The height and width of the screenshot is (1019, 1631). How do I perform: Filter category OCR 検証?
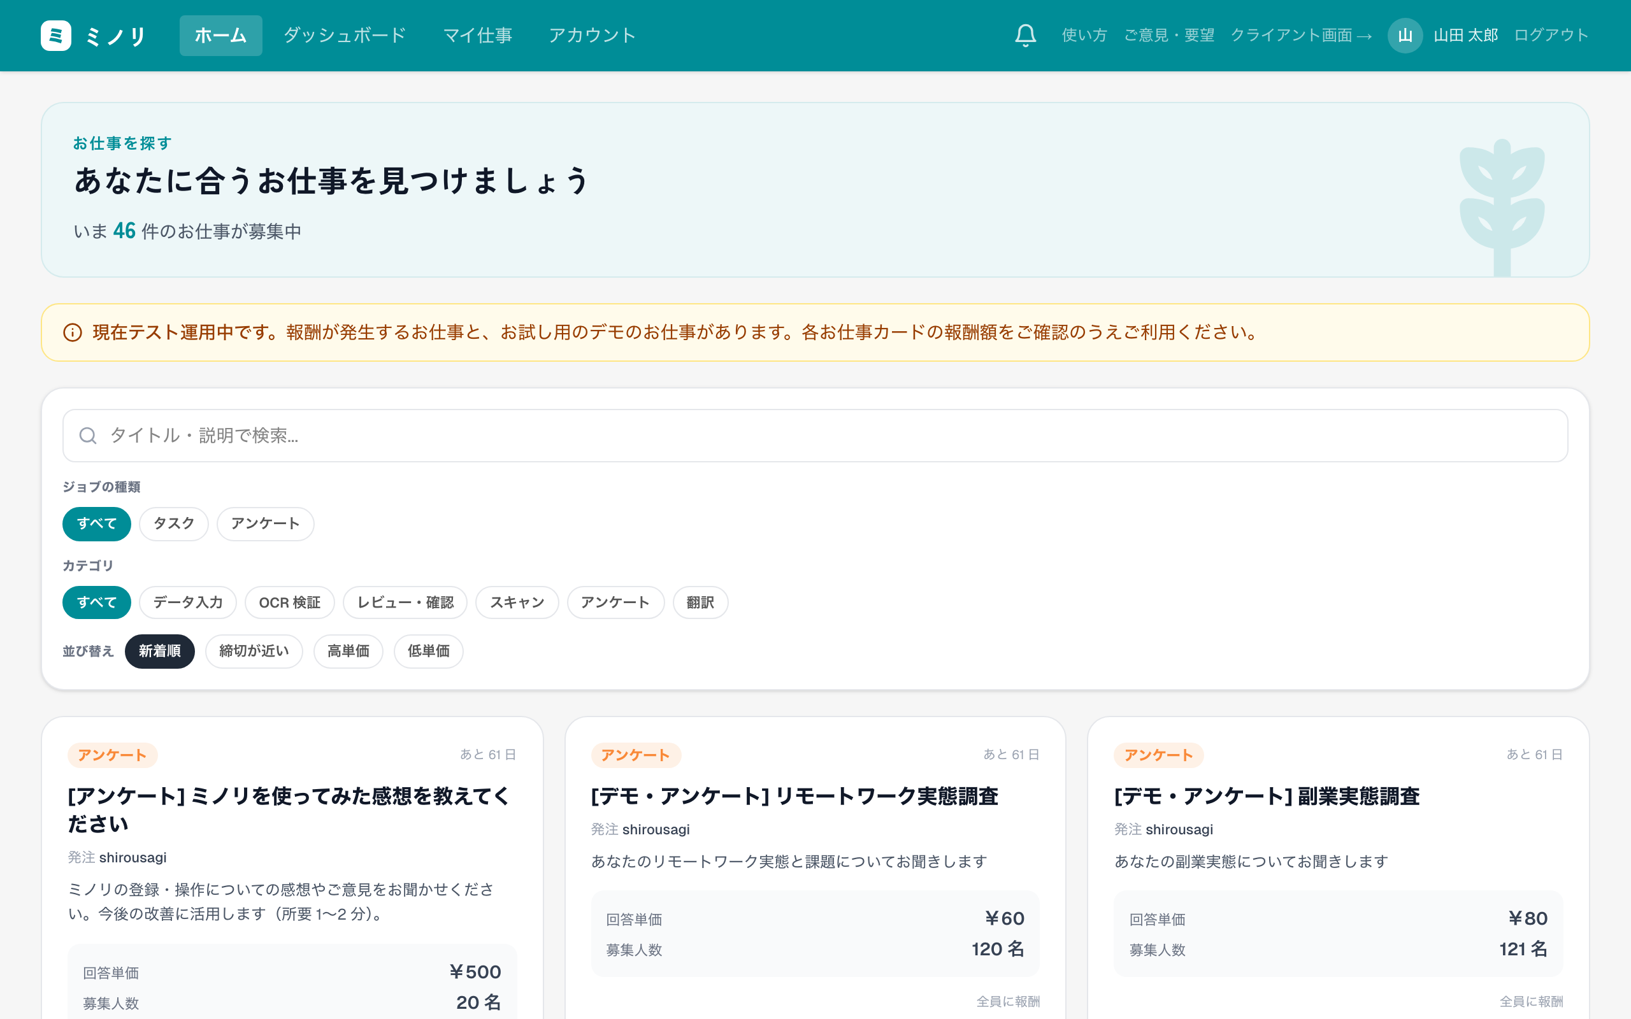pos(290,602)
